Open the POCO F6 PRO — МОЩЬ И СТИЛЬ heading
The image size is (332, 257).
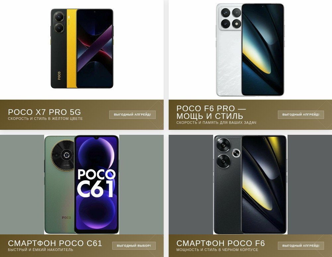tap(211, 112)
